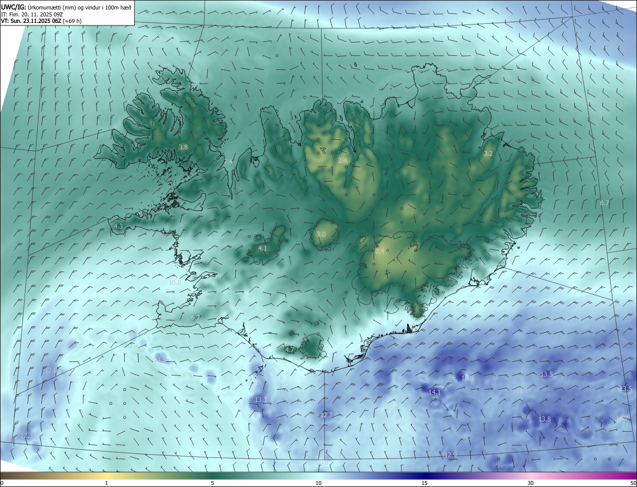Click the 15 tick on the color scale
This screenshot has height=487, width=637.
coord(425,484)
